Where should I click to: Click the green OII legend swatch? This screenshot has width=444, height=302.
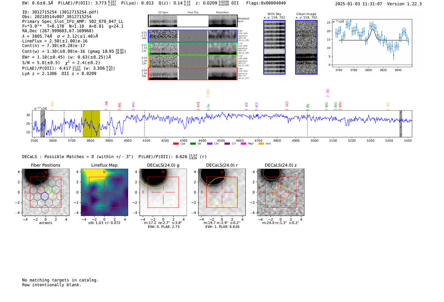[x=193, y=144]
